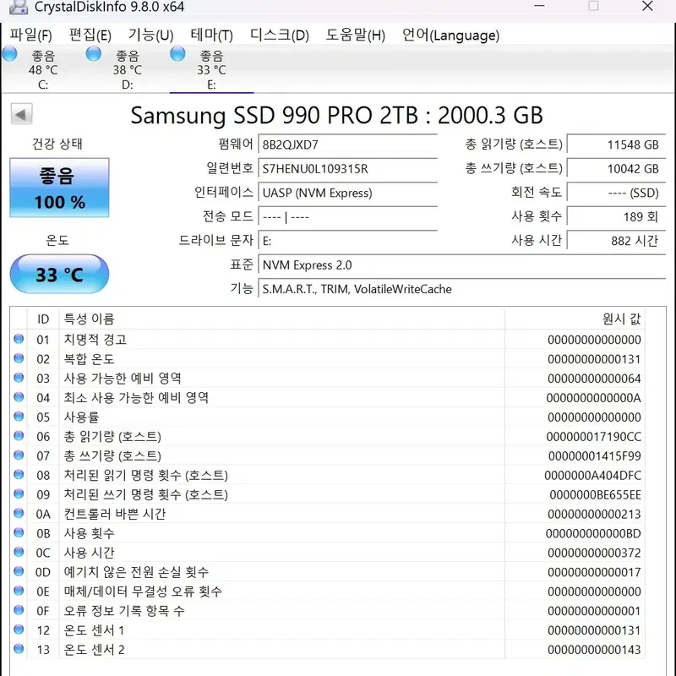Screen dimensions: 676x676
Task: Click status dot for row 0E 매체/데이터 무결성 오류
Action: tap(19, 591)
